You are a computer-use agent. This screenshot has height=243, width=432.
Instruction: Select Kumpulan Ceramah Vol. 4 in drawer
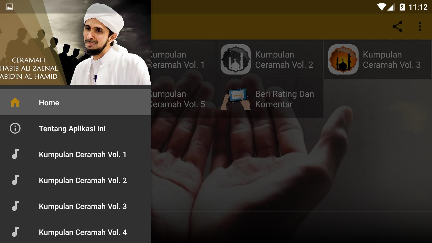pyautogui.click(x=76, y=232)
